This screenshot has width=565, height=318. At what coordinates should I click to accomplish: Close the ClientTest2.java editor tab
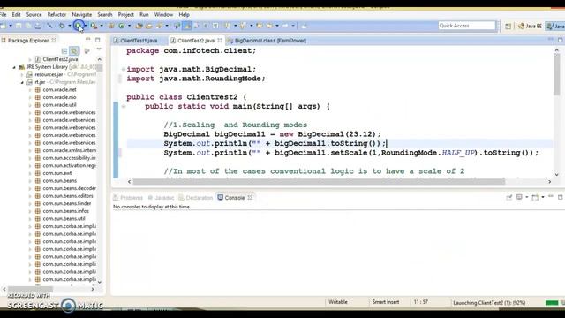(x=220, y=41)
